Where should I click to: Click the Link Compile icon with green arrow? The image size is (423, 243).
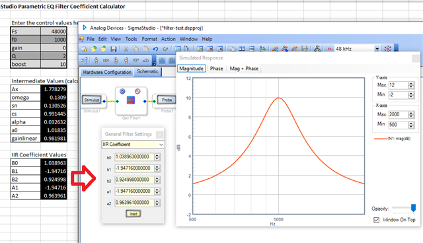pyautogui.click(x=262, y=49)
